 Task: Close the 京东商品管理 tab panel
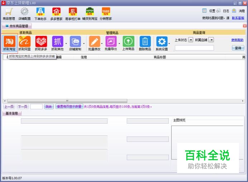pyautogui.click(x=245, y=26)
